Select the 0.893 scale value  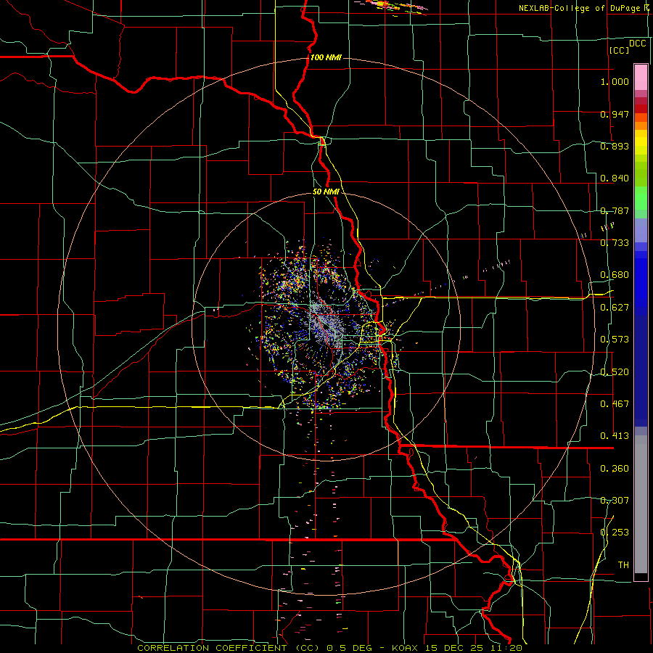pyautogui.click(x=615, y=146)
